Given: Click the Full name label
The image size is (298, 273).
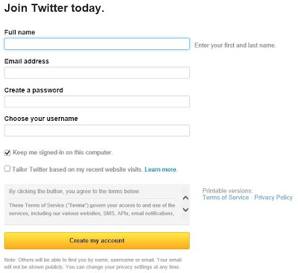Looking at the screenshot, I should point(19,32).
